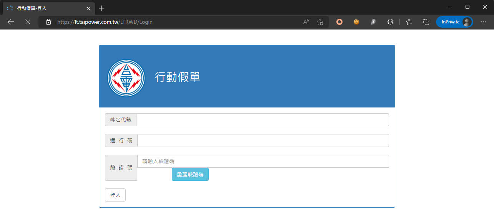Open the Favorites list icon
The width and height of the screenshot is (494, 223).
click(409, 22)
